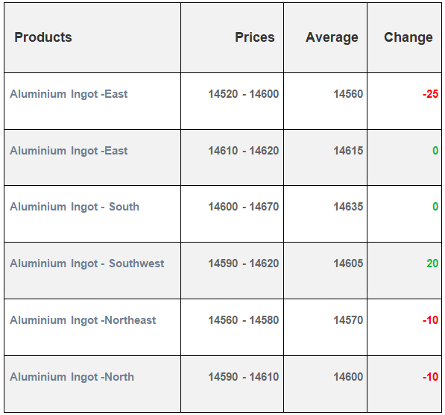The width and height of the screenshot is (445, 415).
Task: Click the Products column header
Action: (43, 37)
